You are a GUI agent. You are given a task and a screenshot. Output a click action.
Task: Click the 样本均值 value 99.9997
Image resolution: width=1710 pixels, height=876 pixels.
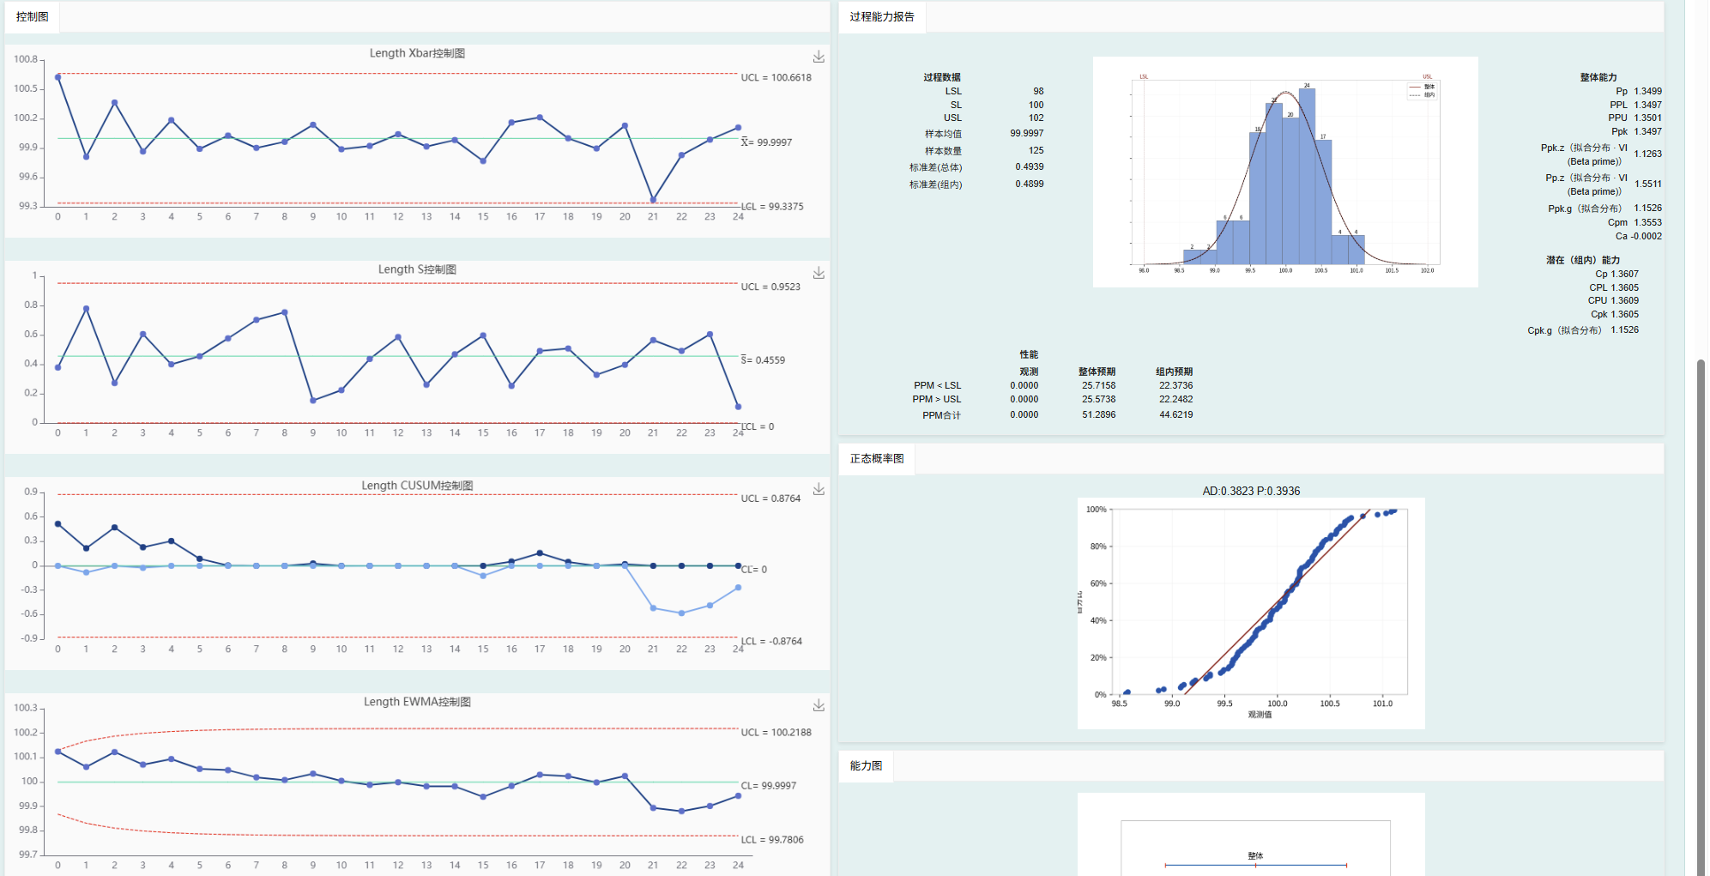[x=1027, y=133]
